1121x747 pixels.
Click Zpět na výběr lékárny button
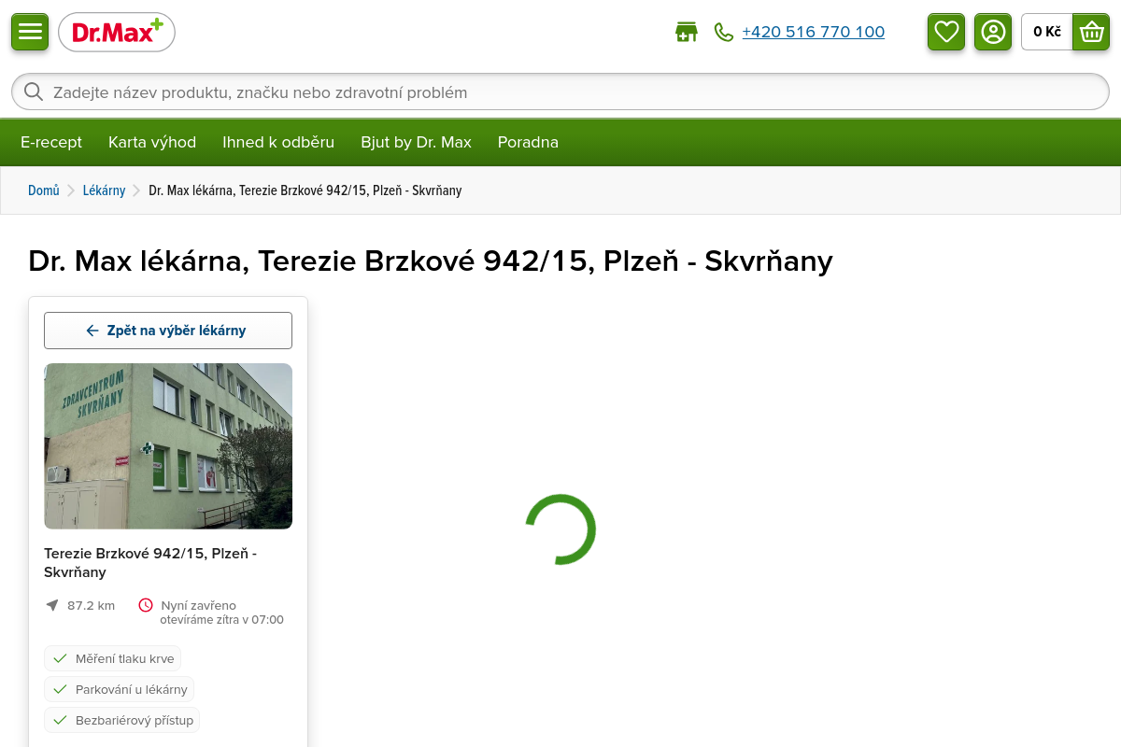[x=168, y=331]
